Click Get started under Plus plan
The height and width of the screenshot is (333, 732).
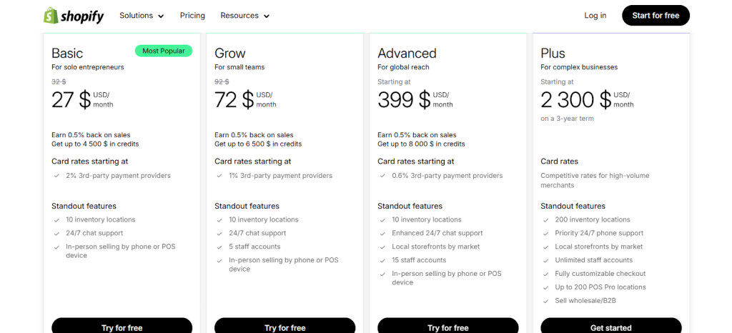[x=610, y=327]
